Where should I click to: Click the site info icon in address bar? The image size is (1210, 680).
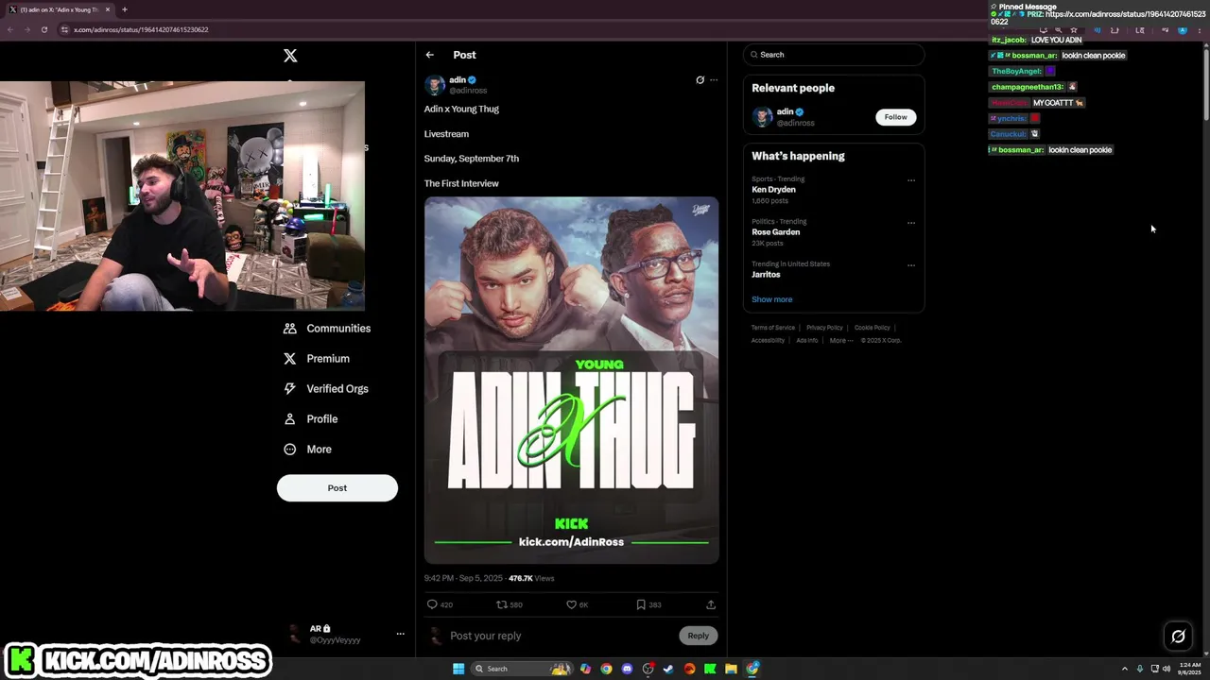click(65, 29)
